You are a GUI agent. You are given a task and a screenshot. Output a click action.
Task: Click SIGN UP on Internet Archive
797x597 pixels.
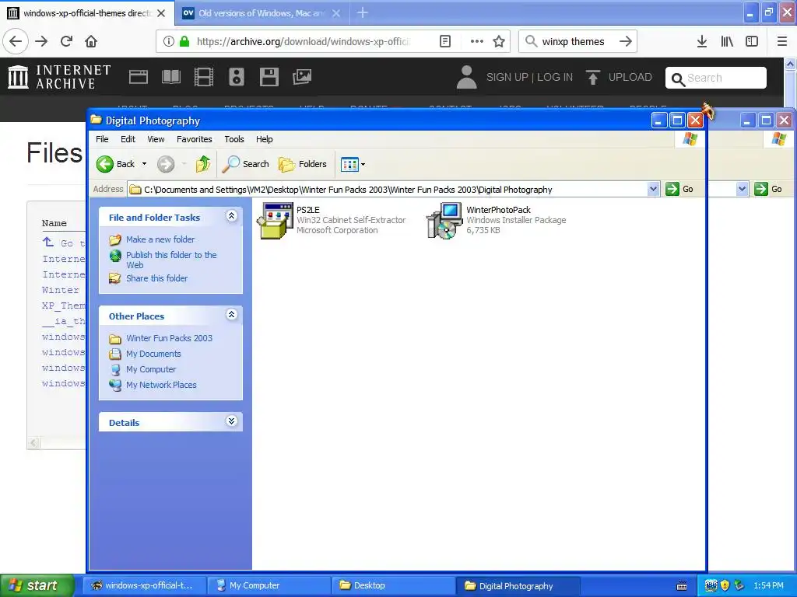[507, 77]
